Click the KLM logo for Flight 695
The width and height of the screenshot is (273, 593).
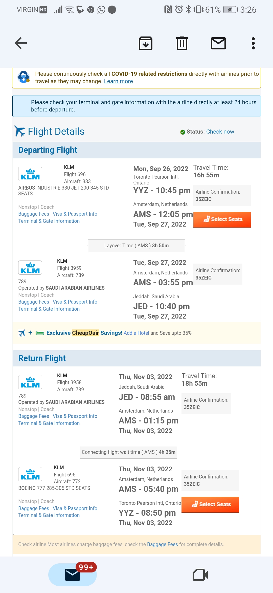click(30, 474)
